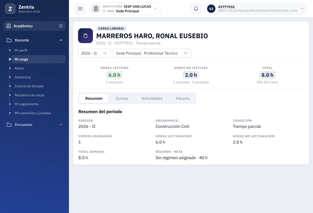The image size is (313, 213).
Task: Click the Carga Laboral clipboard icon
Action: [85, 36]
